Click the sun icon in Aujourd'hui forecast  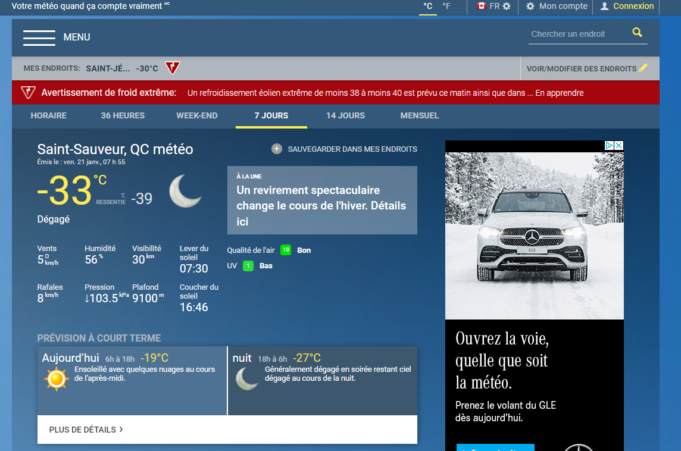57,379
